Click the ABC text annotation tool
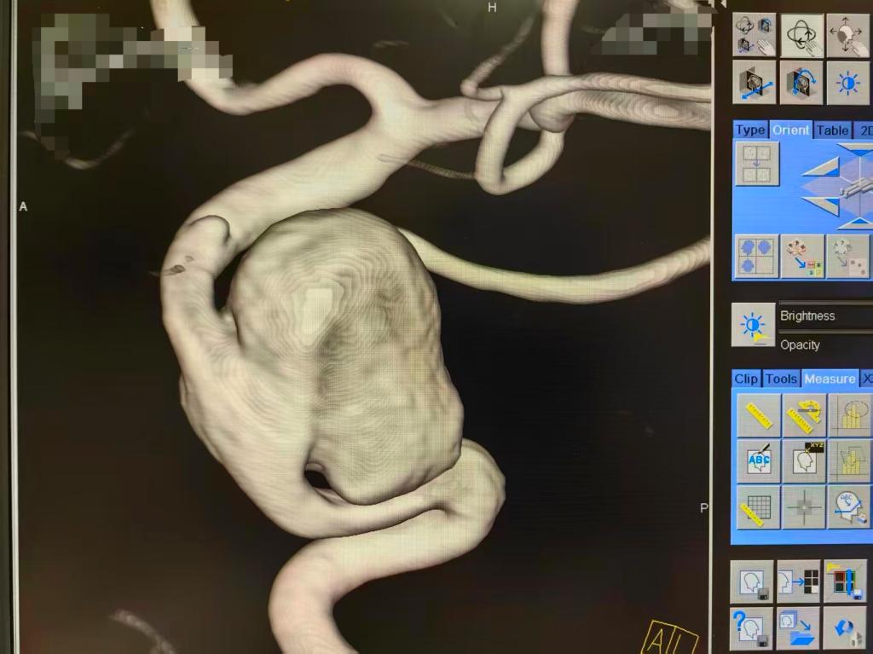The height and width of the screenshot is (654, 873). tap(758, 461)
